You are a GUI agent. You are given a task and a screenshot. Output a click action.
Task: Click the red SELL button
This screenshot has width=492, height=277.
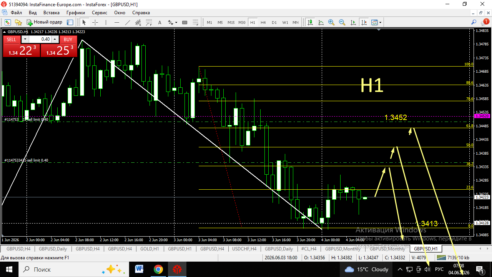pos(12,39)
